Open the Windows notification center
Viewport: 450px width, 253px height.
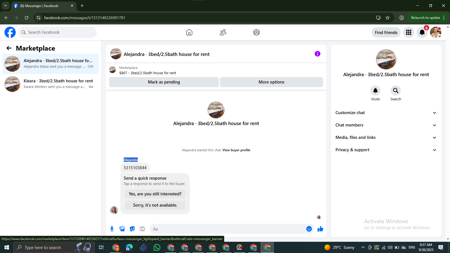[x=441, y=247]
